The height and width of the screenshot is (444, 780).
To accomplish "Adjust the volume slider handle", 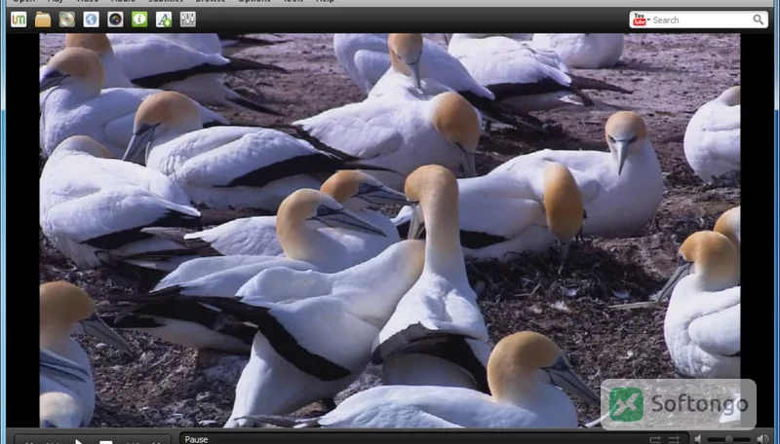I will (x=728, y=439).
